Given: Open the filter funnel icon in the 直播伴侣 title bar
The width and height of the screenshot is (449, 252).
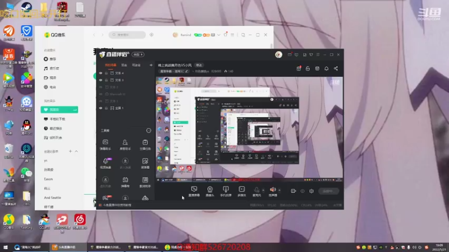Looking at the screenshot, I should coord(311,54).
